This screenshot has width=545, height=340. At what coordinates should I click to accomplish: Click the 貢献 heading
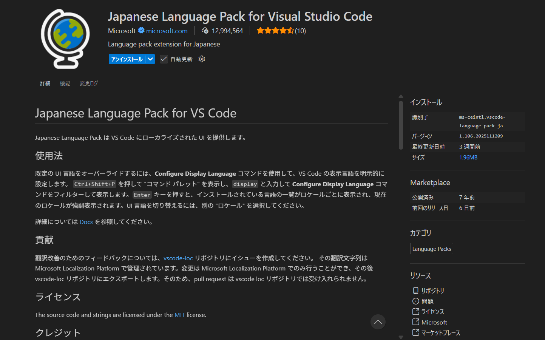click(44, 240)
